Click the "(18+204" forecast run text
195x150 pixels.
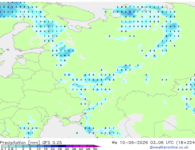[185, 143]
